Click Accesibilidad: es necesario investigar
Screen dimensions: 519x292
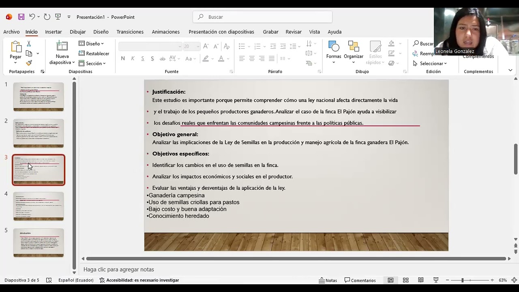click(139, 280)
